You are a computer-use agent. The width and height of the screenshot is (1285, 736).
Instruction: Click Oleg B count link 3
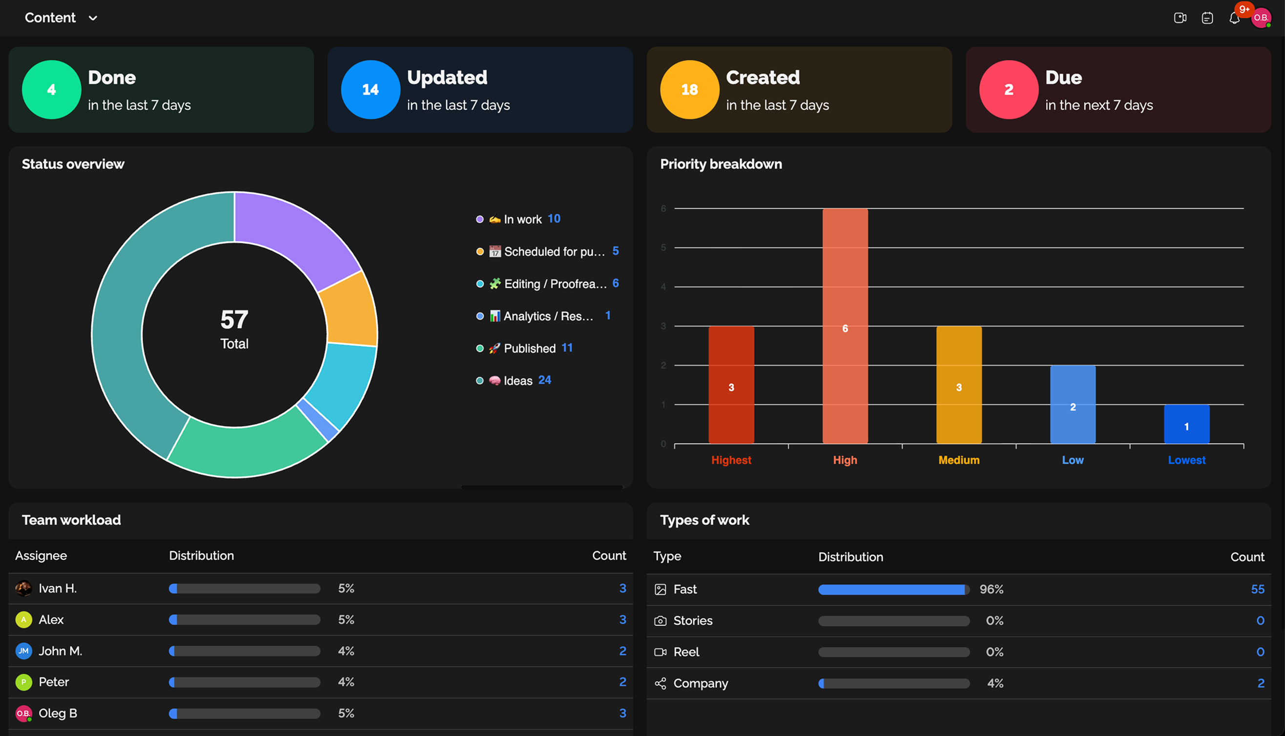pyautogui.click(x=622, y=713)
